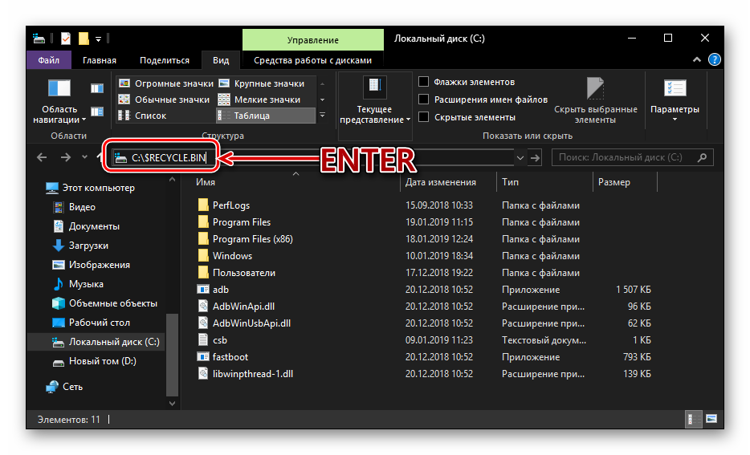Screen dimensions: 750x455
Task: Click Скрыть выбранные элементы button
Action: (x=596, y=101)
